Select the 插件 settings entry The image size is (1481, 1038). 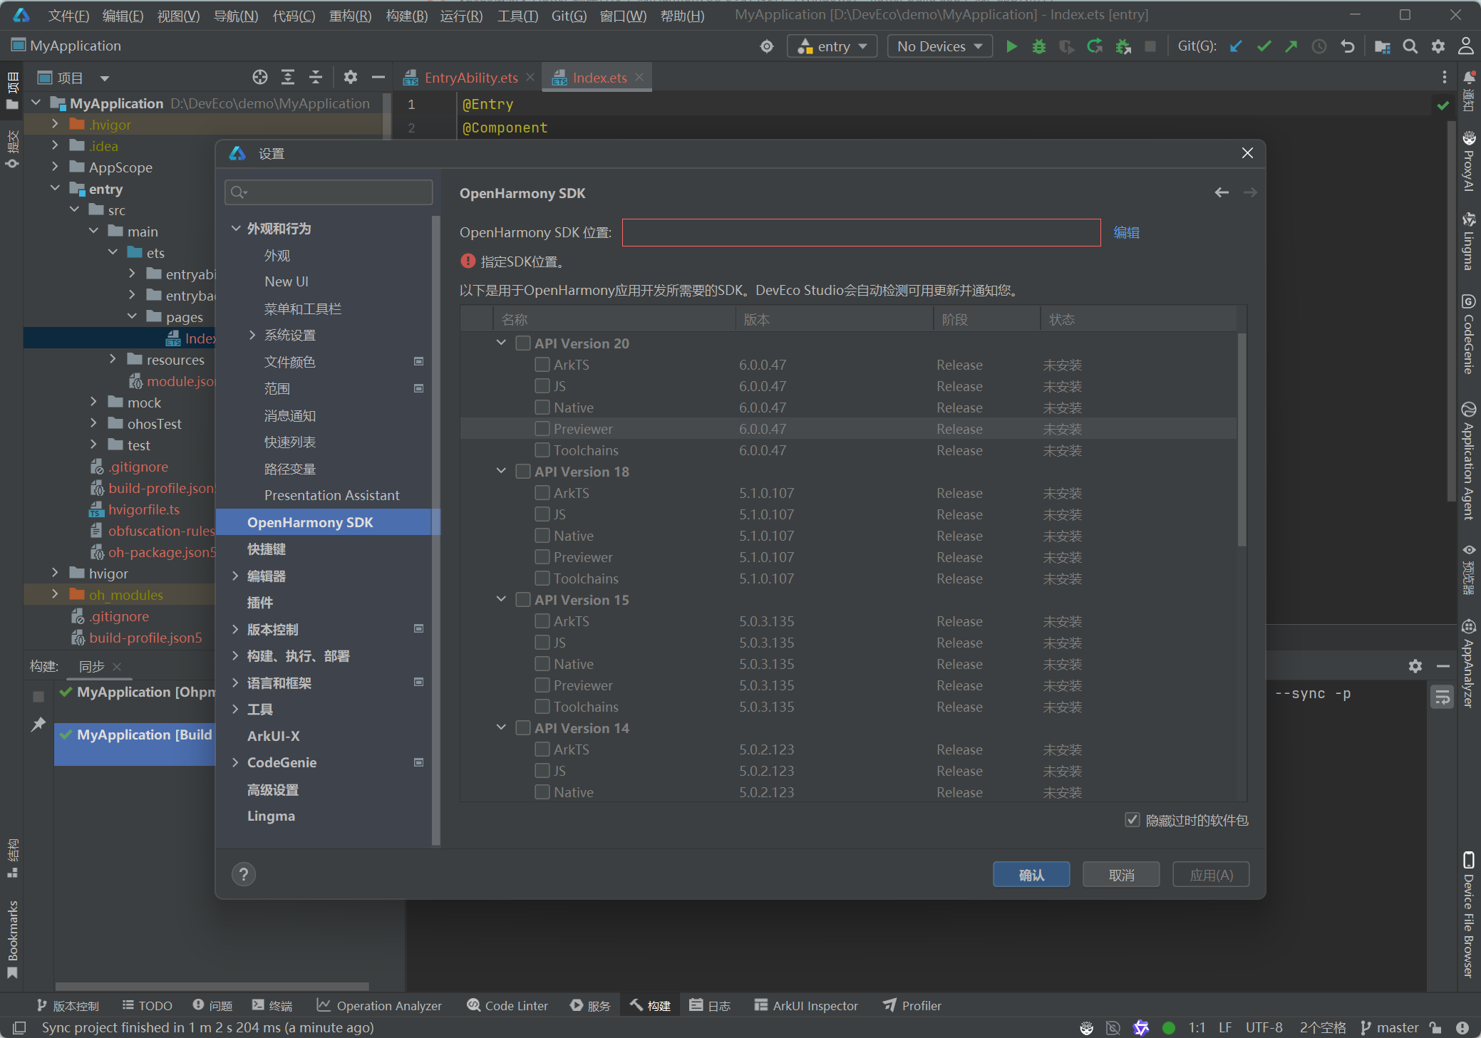point(259,603)
